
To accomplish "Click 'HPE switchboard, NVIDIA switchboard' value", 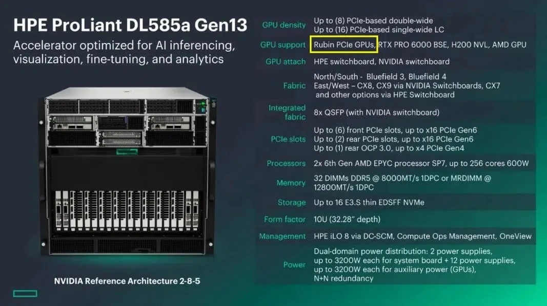I will pyautogui.click(x=381, y=61).
